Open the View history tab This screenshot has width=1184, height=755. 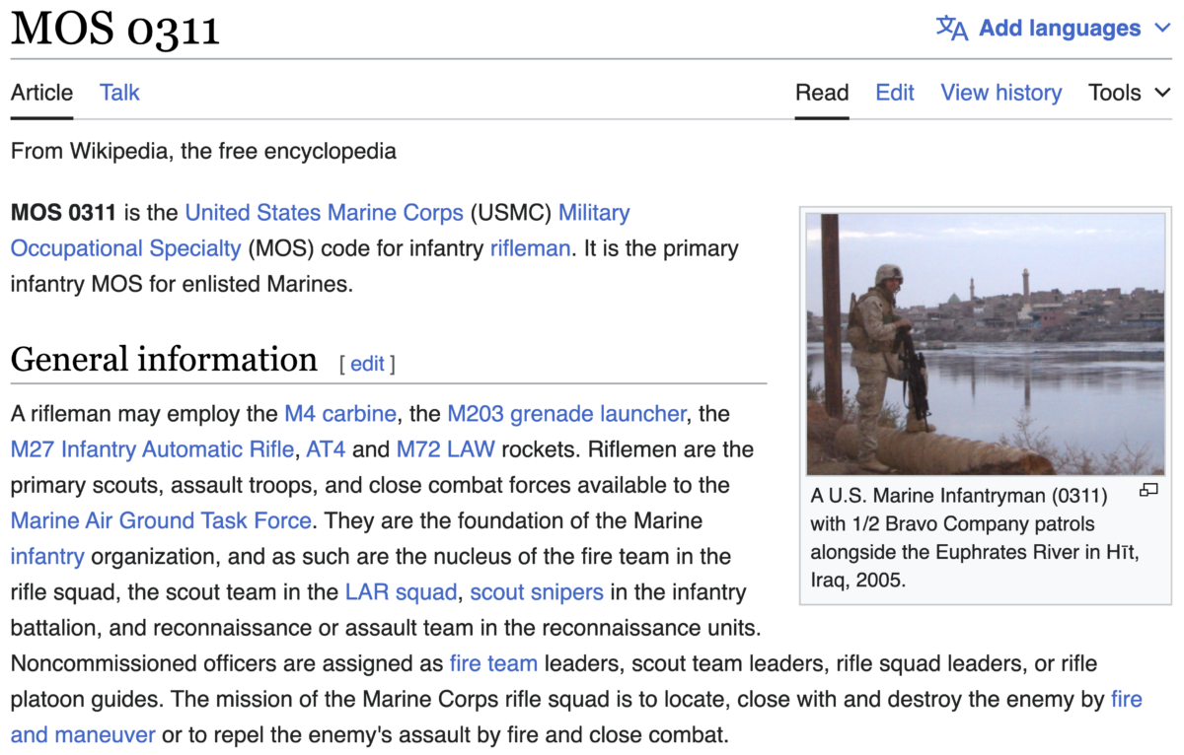[1001, 93]
